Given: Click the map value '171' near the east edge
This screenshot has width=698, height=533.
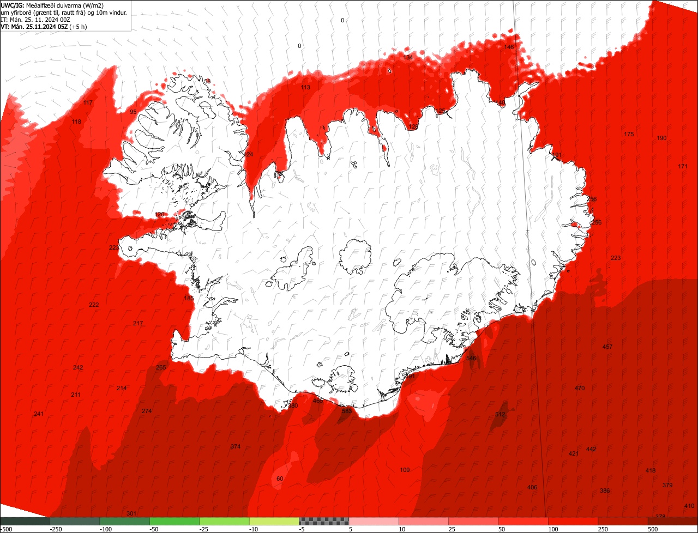Looking at the screenshot, I should 683,166.
